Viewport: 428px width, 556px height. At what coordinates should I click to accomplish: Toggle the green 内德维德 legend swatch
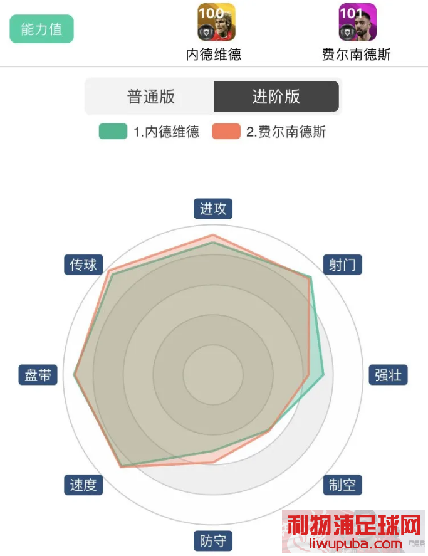(x=113, y=131)
